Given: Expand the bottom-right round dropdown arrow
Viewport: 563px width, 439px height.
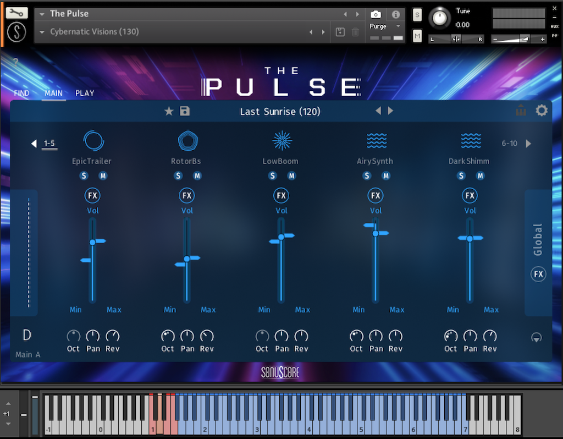Looking at the screenshot, I should (x=537, y=338).
